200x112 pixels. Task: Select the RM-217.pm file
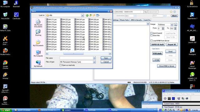[x=51, y=49]
